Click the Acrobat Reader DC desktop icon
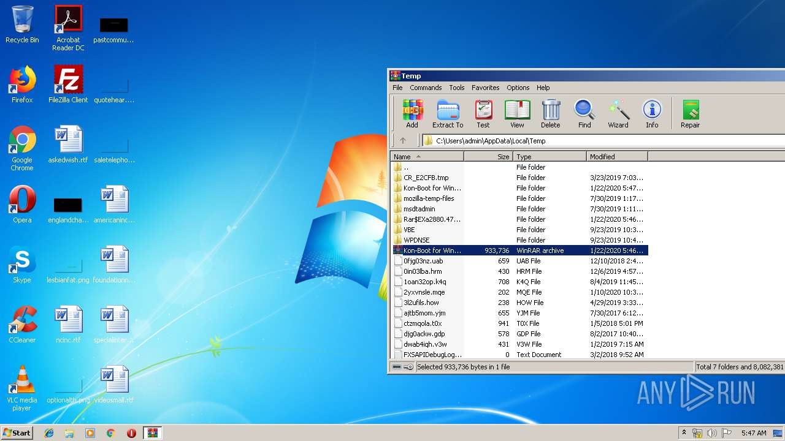Viewport: 785px width, 441px height. point(68,28)
